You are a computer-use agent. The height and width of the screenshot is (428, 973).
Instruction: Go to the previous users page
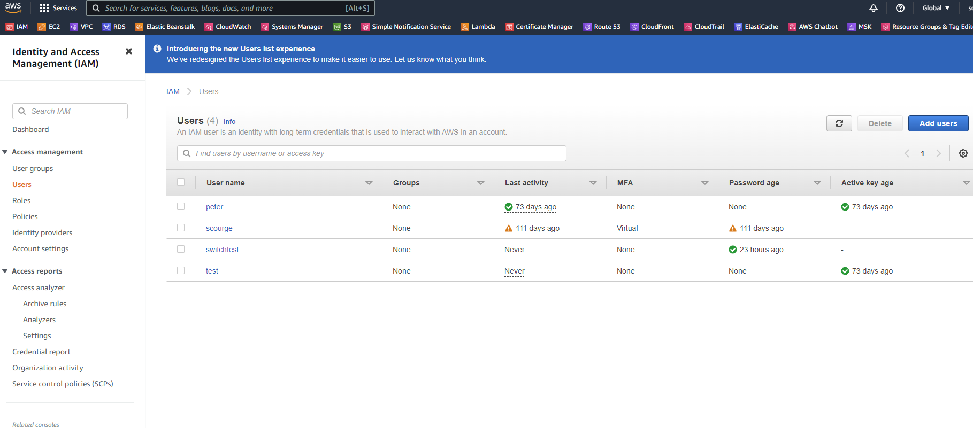tap(907, 153)
